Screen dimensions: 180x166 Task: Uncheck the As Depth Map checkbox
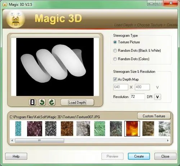pos(115,79)
